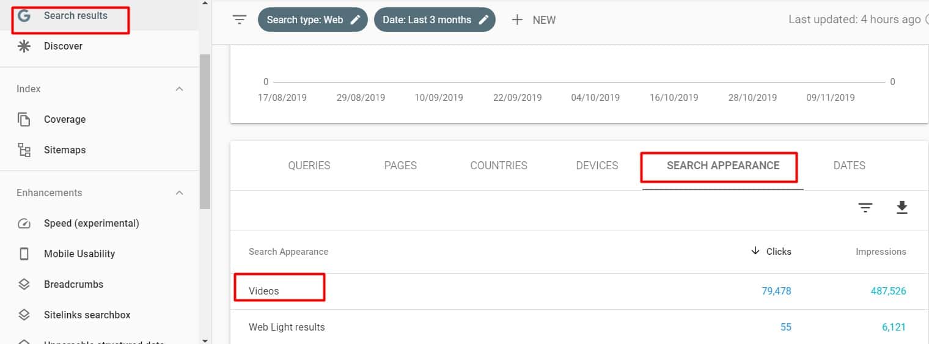
Task: Click the Mobile Usability phone icon
Action: [24, 254]
